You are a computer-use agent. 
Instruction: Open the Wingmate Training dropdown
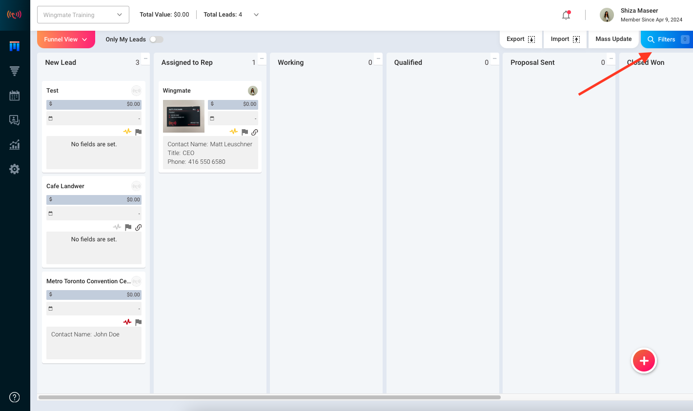click(x=83, y=15)
